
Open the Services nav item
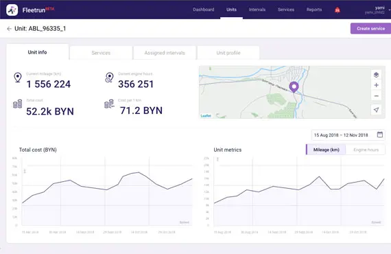point(286,10)
